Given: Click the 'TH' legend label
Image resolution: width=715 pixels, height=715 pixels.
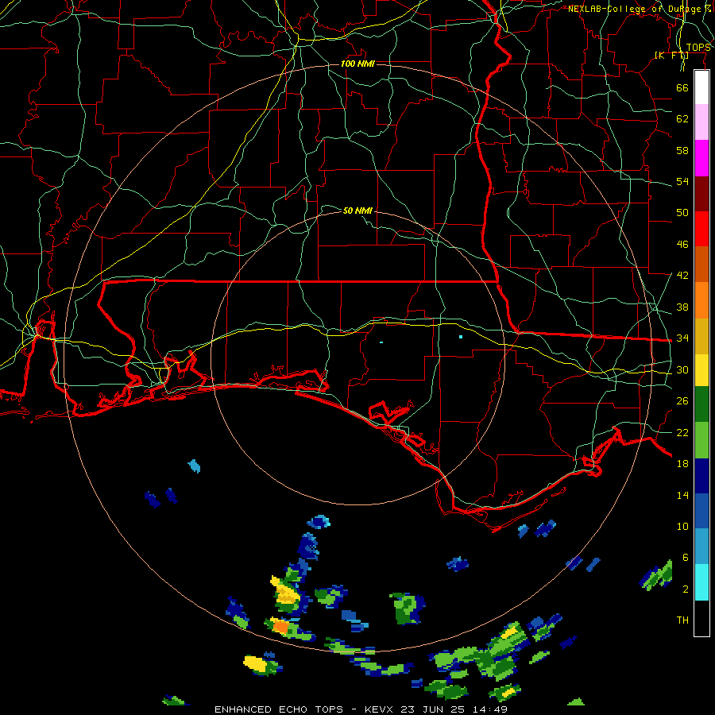Looking at the screenshot, I should [682, 620].
